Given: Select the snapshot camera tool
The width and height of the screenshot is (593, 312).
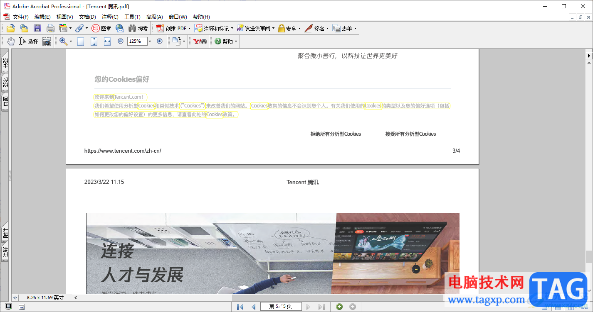Looking at the screenshot, I should pos(47,41).
